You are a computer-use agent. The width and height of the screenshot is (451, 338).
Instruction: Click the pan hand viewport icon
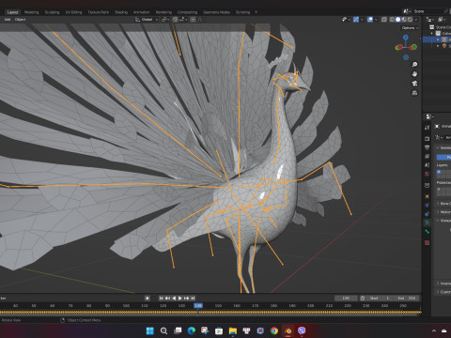coord(414,74)
